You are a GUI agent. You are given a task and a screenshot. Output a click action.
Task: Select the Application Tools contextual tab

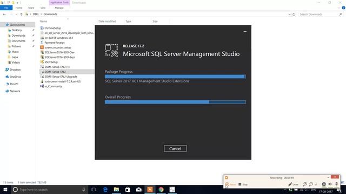(x=59, y=2)
